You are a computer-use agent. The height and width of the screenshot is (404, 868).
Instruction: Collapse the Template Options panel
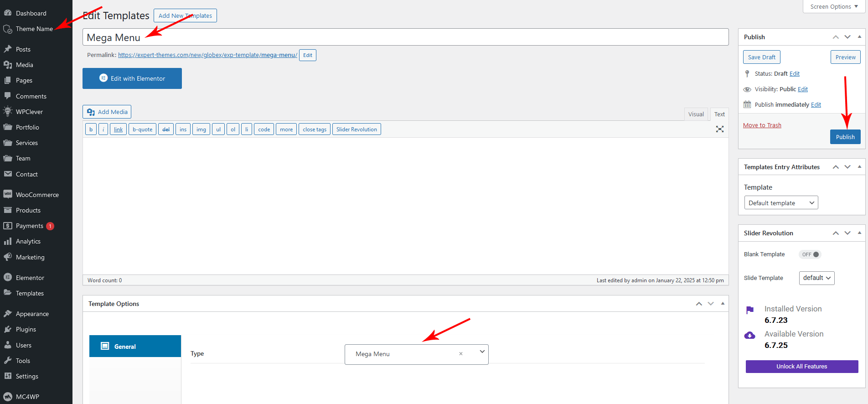tap(723, 304)
